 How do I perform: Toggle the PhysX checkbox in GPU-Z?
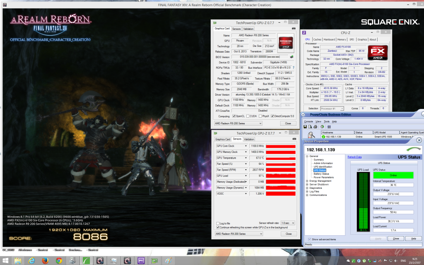(x=260, y=116)
